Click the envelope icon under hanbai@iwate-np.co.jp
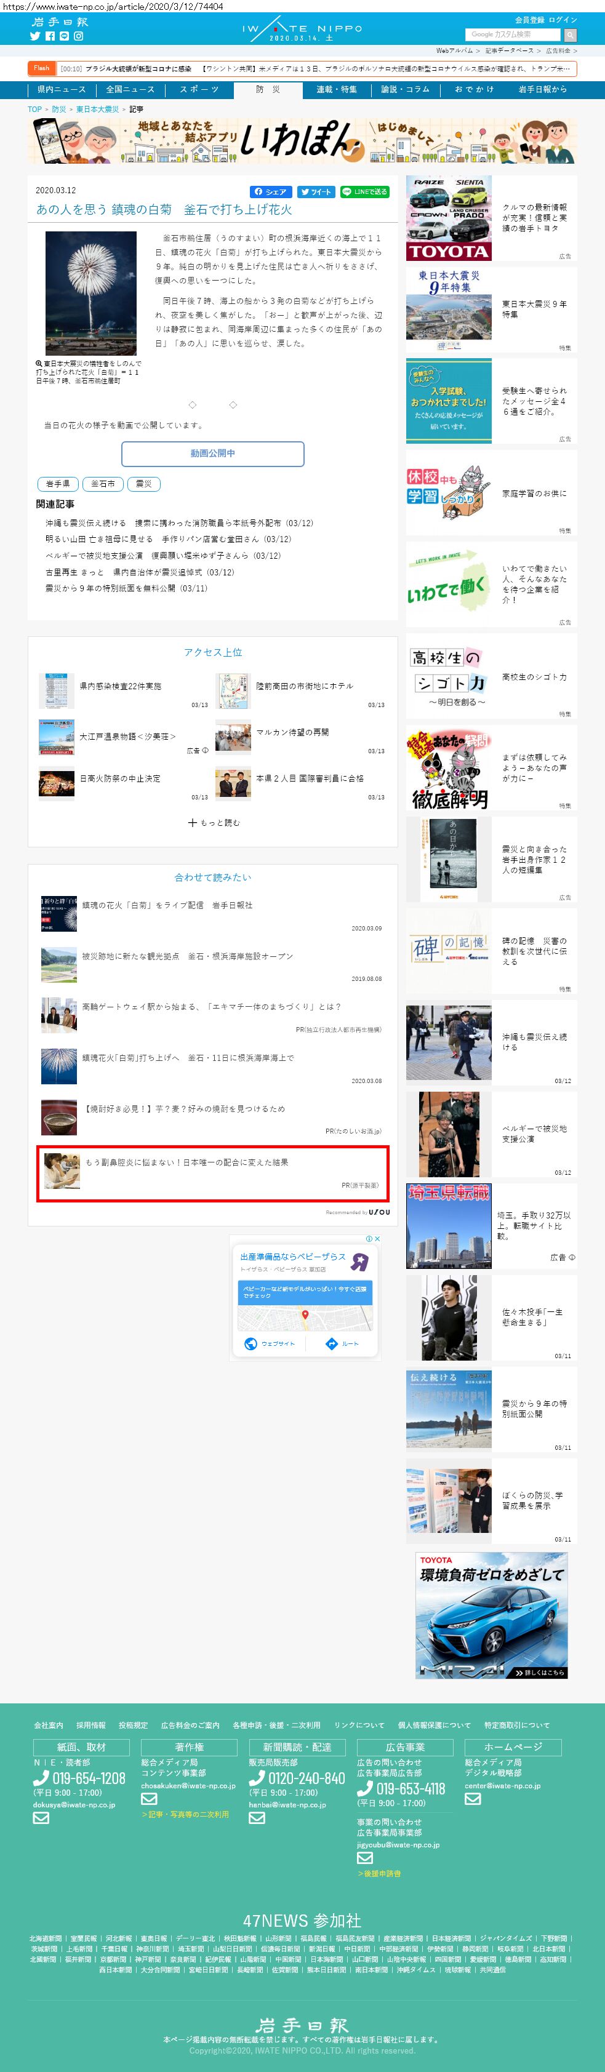 click(257, 1818)
